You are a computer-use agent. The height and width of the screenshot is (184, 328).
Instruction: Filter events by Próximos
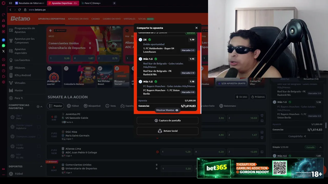258,97
